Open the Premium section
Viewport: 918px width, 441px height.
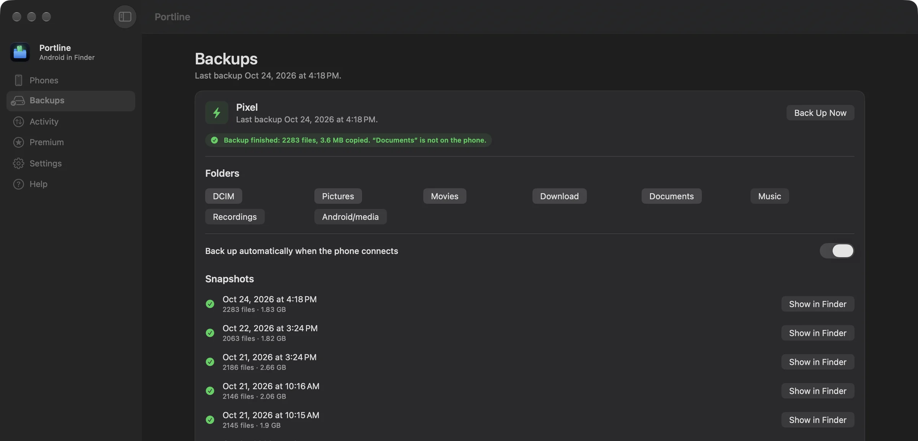[x=71, y=142]
